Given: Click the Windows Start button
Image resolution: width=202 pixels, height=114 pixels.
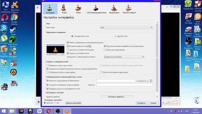Looking at the screenshot, I should tap(3, 111).
